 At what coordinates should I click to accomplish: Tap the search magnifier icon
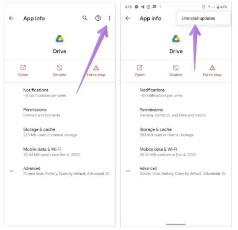(85, 18)
